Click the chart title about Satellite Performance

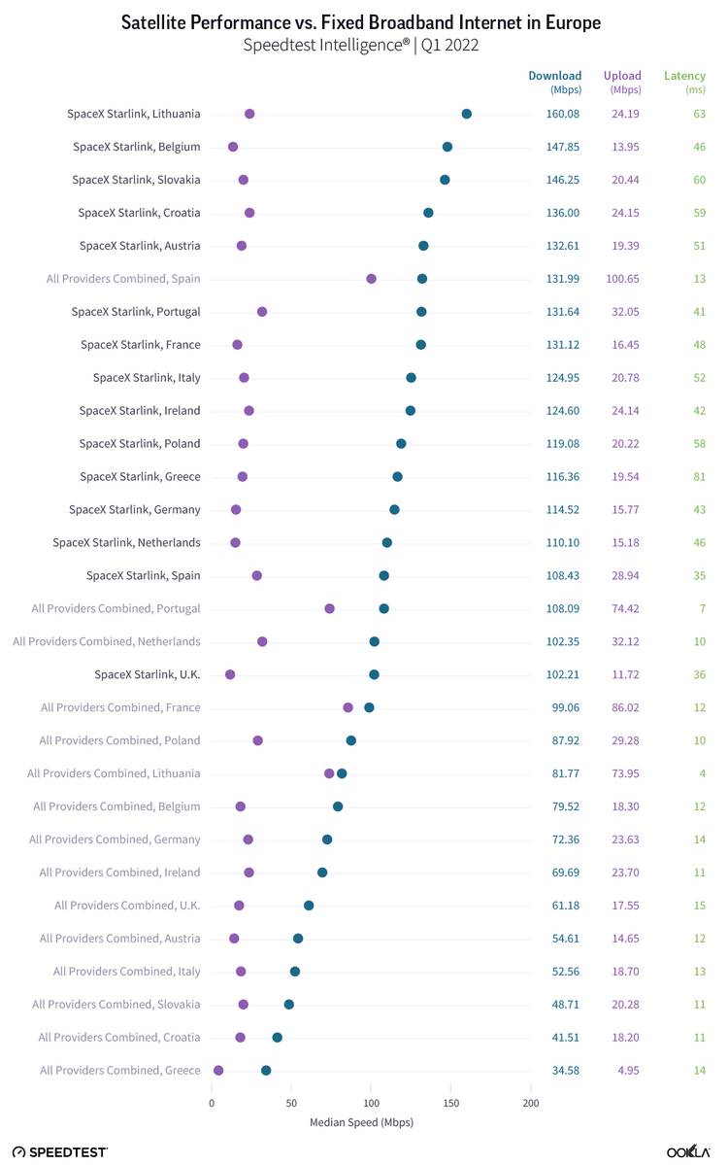pos(361,22)
